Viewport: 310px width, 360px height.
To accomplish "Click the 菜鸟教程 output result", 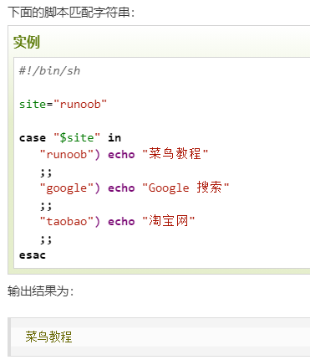I will click(x=48, y=337).
